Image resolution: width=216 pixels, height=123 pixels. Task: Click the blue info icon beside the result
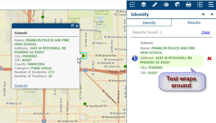point(135,58)
